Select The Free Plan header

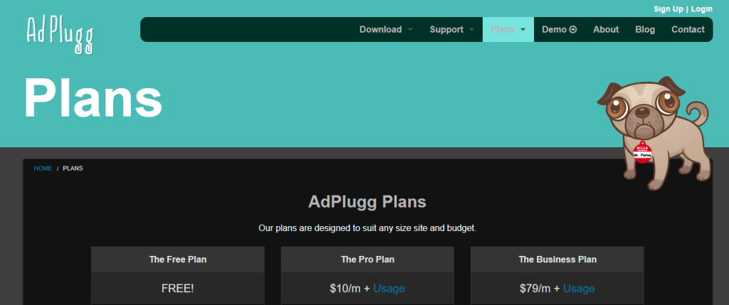(x=177, y=259)
